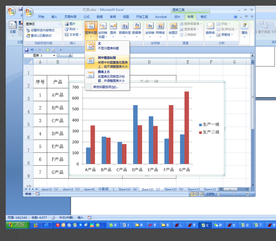Switch to the 格式 chart tools tab
This screenshot has height=241, width=276.
tap(204, 17)
